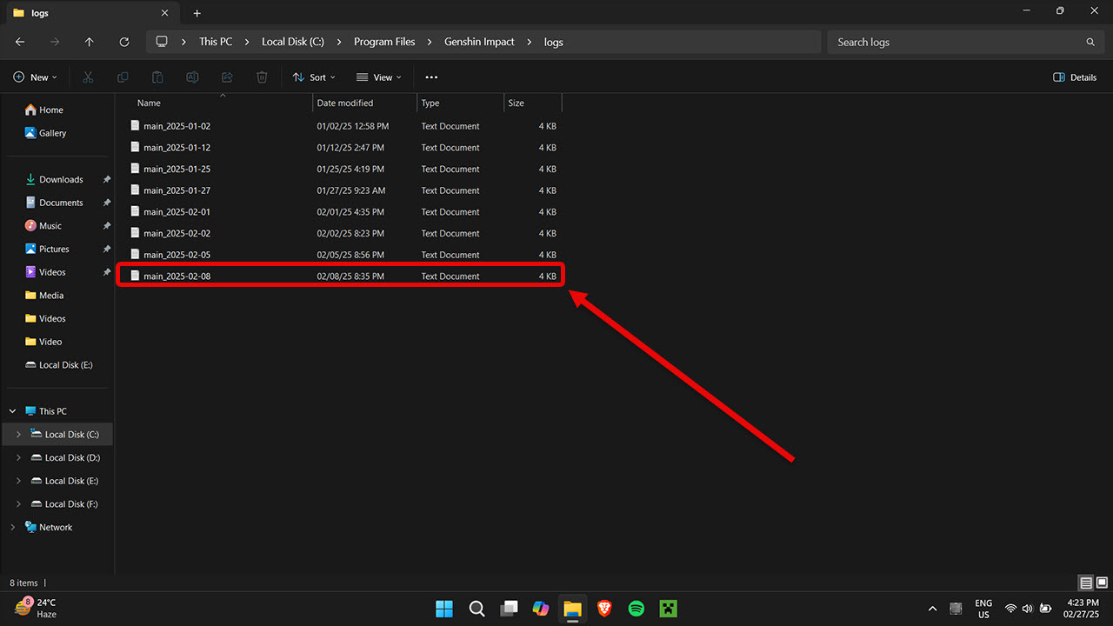Go up one folder with Up arrow
The width and height of the screenshot is (1113, 626).
coord(90,42)
